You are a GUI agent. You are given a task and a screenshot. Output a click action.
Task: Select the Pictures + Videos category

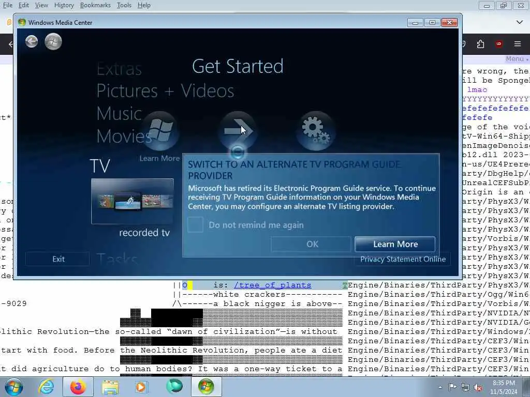165,91
